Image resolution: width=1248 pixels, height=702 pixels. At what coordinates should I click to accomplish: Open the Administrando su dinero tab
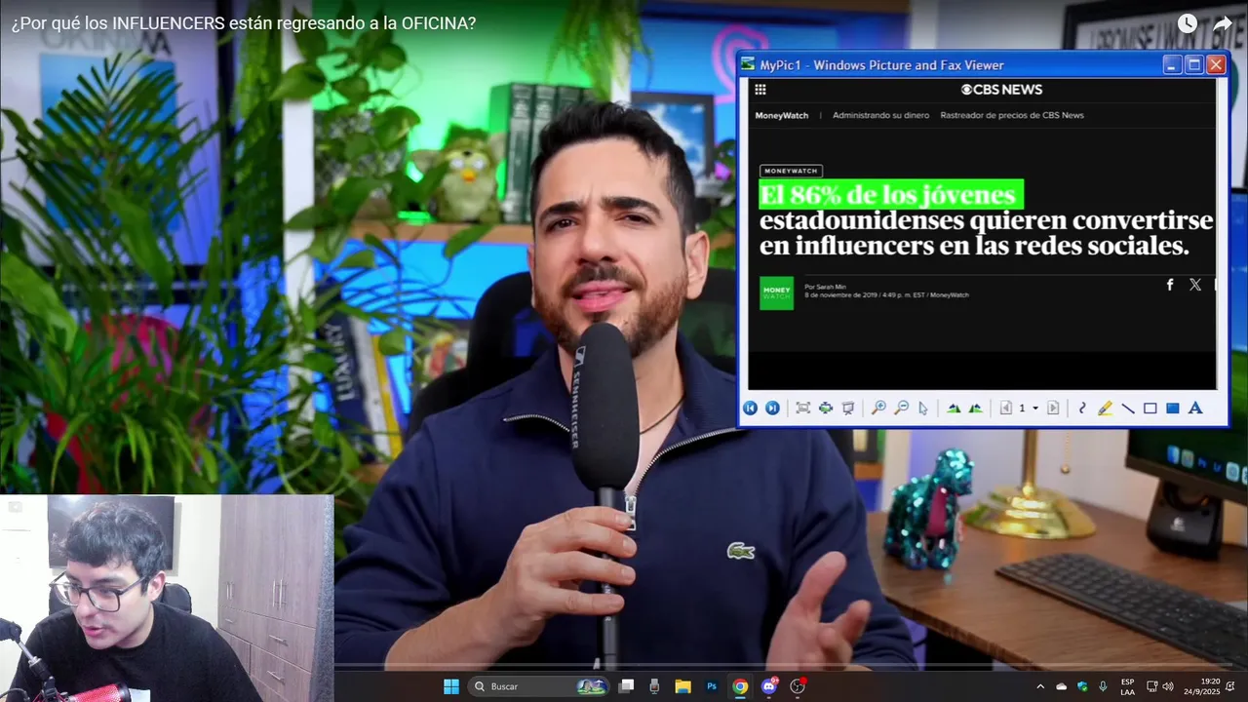tap(880, 115)
